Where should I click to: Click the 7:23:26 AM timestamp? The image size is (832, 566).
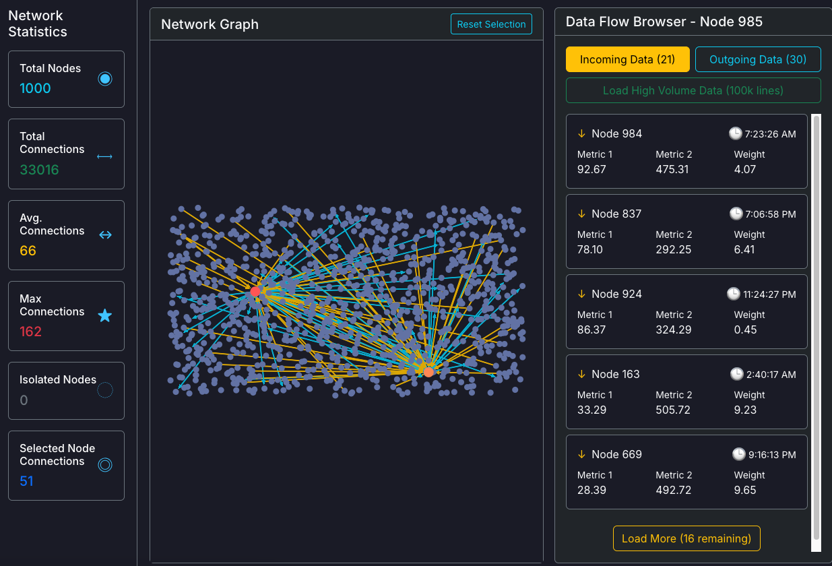771,134
